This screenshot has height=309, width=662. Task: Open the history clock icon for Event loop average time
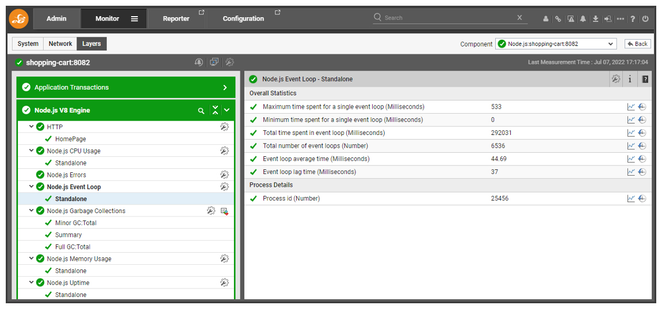pyautogui.click(x=642, y=159)
